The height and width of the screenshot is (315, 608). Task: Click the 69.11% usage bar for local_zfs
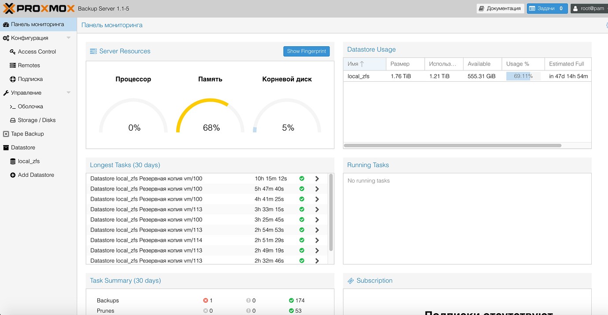[x=523, y=76]
